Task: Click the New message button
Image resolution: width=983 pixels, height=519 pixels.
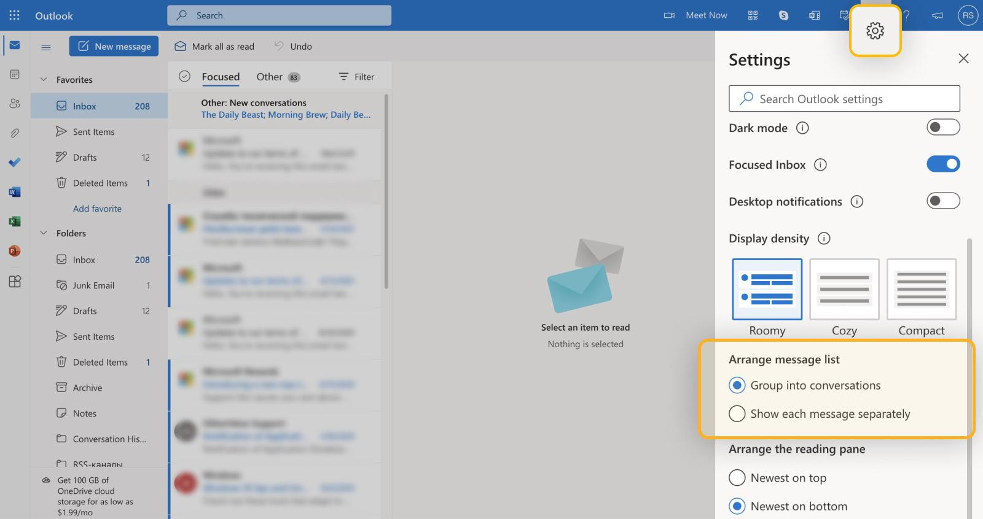Action: point(114,46)
